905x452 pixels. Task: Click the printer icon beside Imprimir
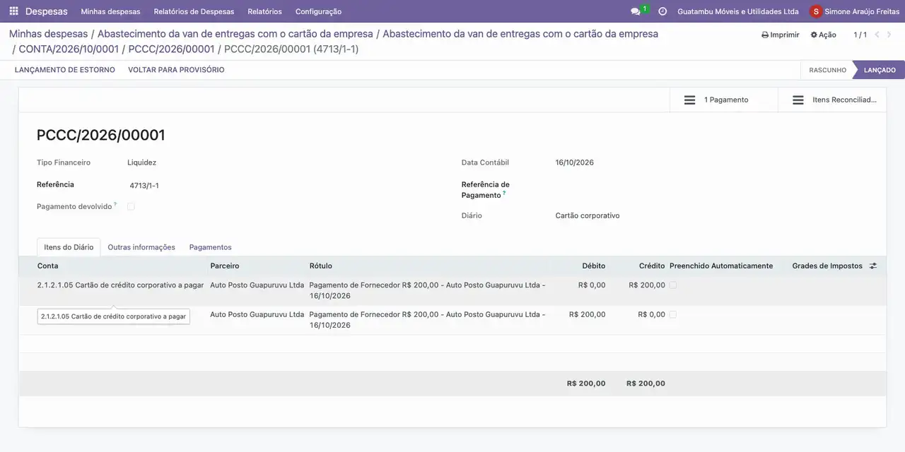point(765,35)
